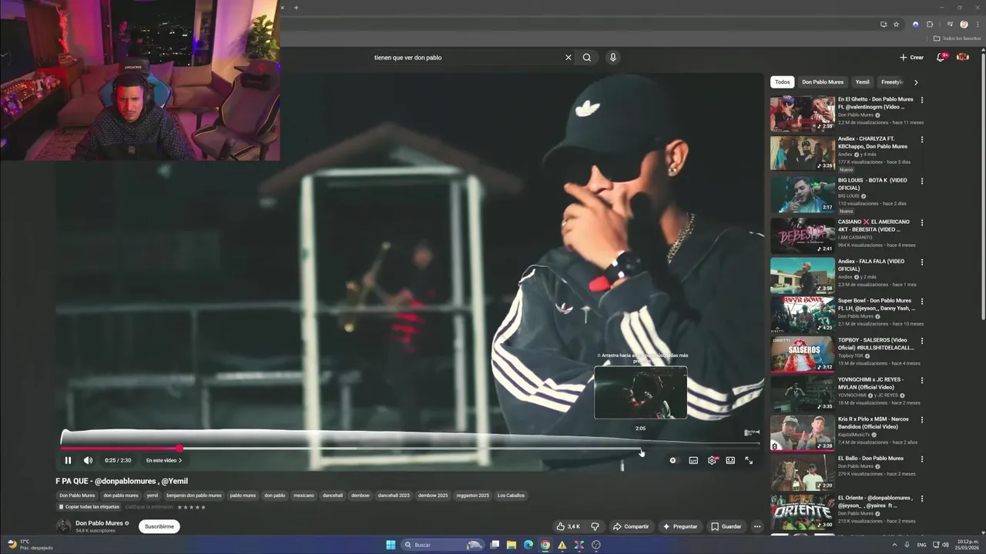Click the Suscribirme button
This screenshot has height=554, width=986.
(159, 526)
